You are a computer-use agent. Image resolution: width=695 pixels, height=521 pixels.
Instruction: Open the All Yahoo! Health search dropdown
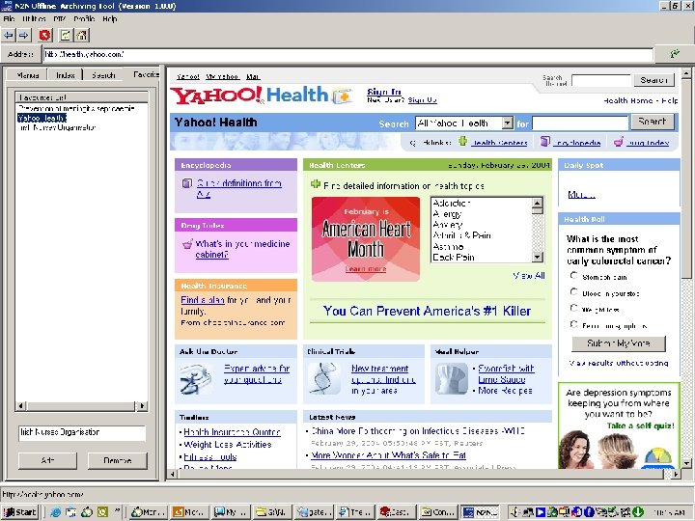(507, 123)
